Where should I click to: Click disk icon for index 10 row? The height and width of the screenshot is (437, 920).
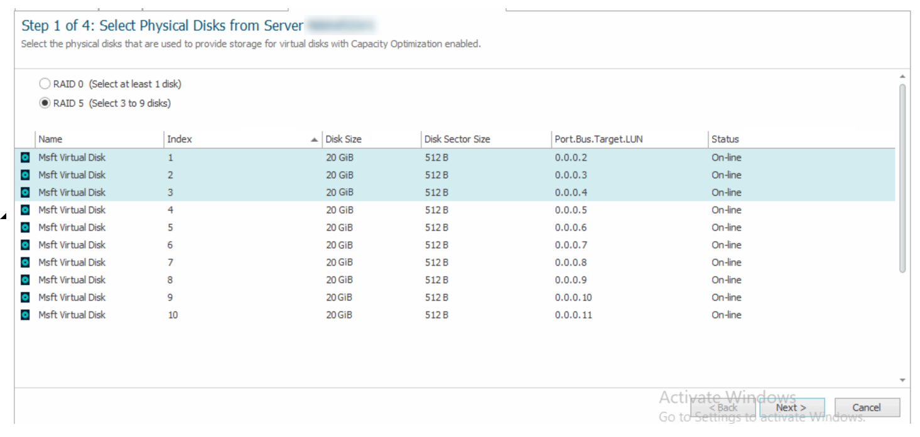point(25,315)
